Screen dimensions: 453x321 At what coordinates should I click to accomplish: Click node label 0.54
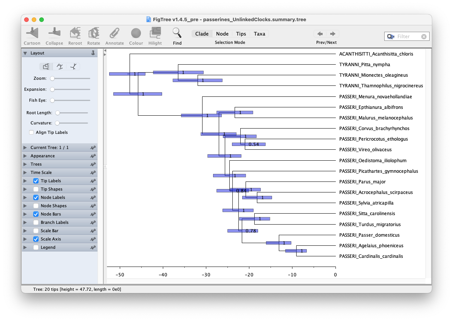coord(254,144)
